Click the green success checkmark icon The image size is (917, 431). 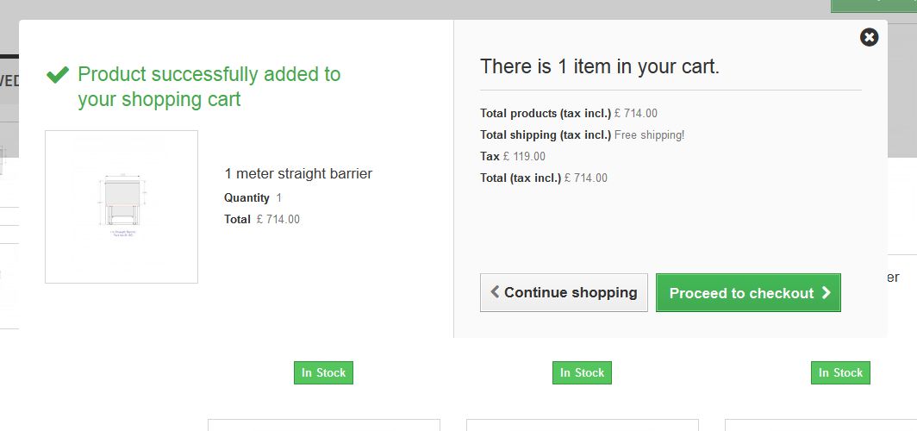coord(58,74)
